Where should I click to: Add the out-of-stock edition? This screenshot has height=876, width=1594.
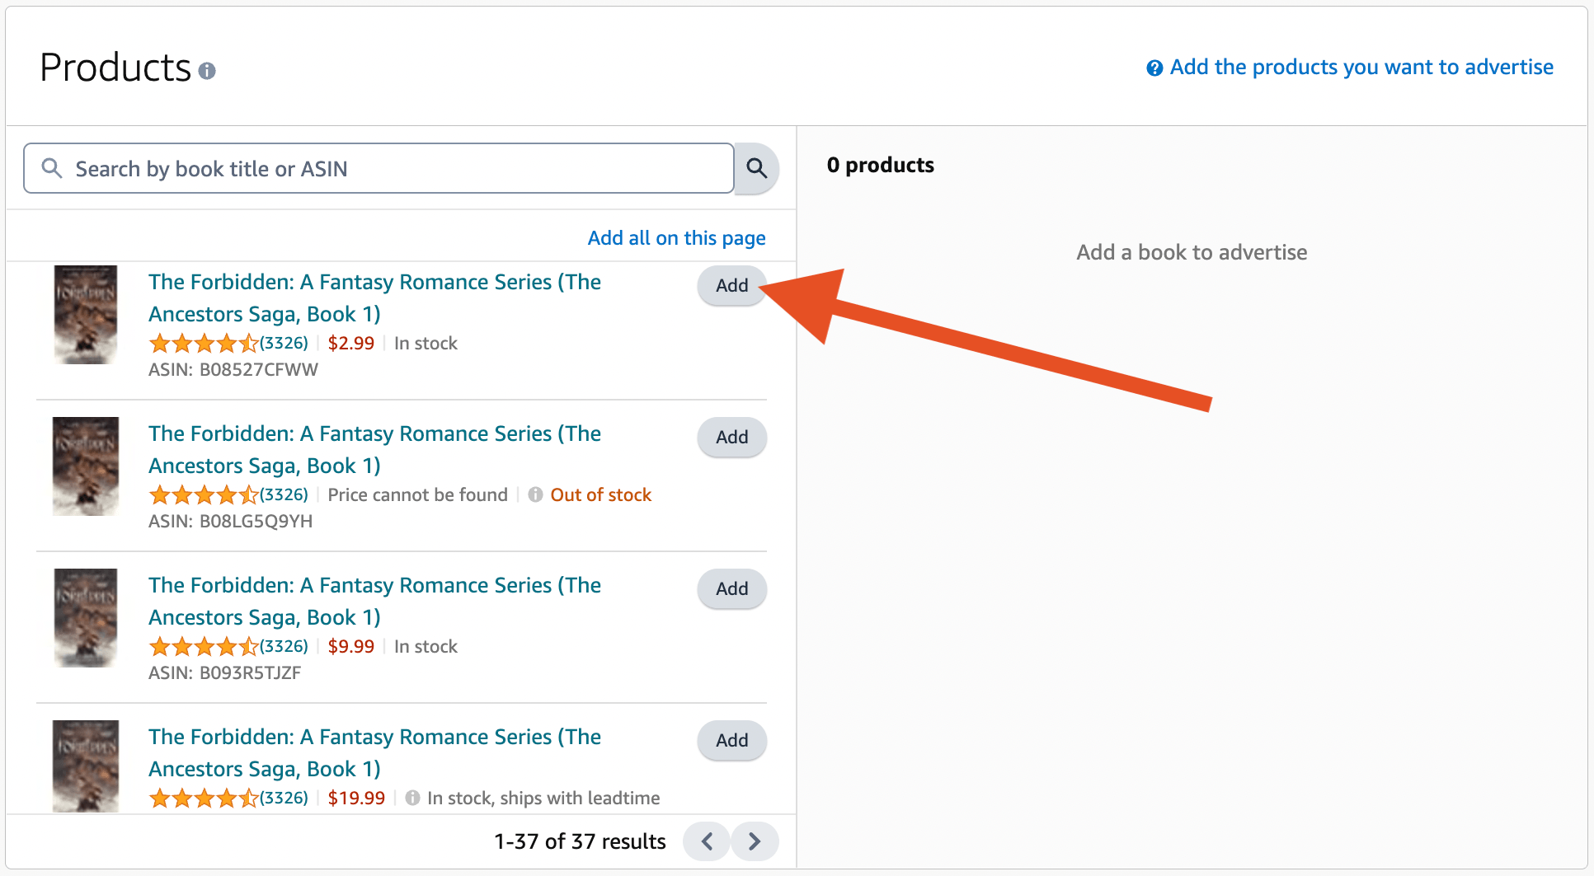(x=731, y=437)
